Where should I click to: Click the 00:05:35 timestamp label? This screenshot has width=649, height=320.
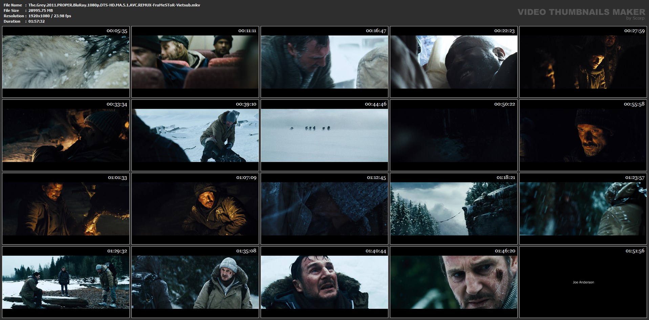coord(117,31)
